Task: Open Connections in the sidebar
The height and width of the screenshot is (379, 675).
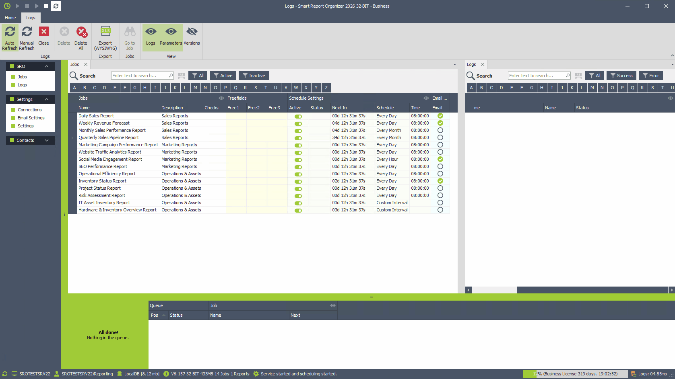Action: pos(29,110)
